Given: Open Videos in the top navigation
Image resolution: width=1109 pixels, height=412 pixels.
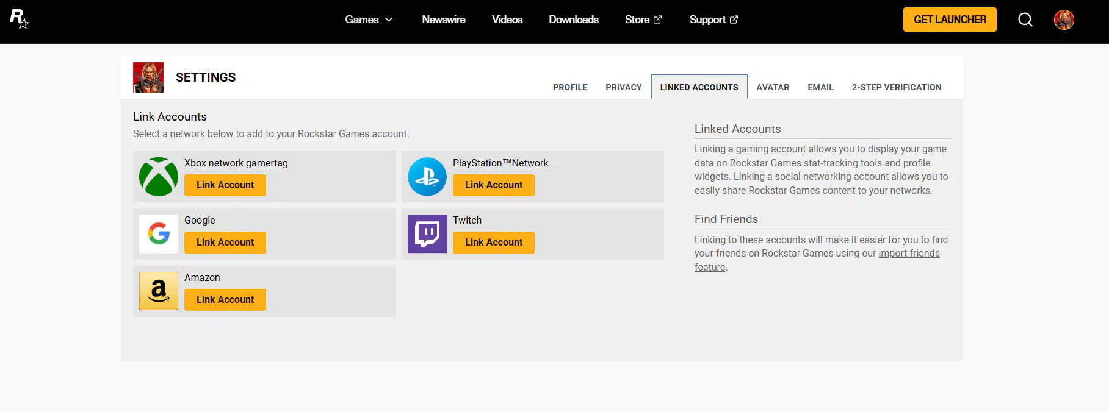Looking at the screenshot, I should click(507, 20).
